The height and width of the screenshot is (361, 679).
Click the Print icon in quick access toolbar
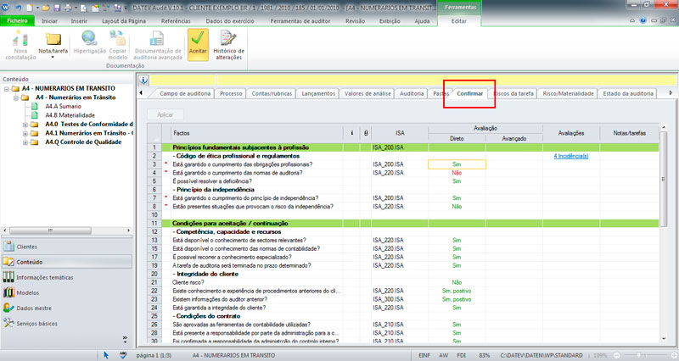point(68,8)
